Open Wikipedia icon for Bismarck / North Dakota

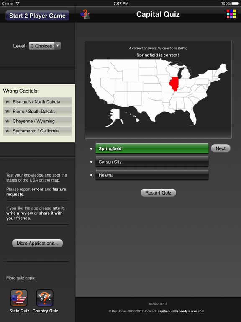pos(8,102)
